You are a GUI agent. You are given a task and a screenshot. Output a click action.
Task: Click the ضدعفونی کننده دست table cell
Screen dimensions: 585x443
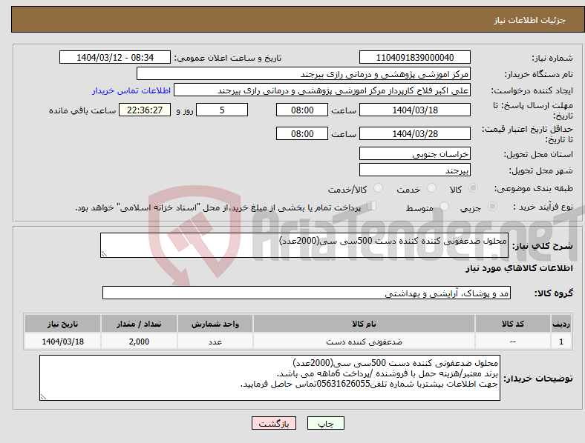(364, 342)
